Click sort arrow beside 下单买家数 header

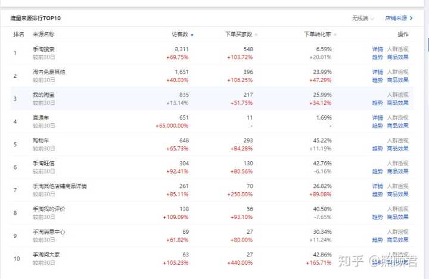pyautogui.click(x=256, y=35)
